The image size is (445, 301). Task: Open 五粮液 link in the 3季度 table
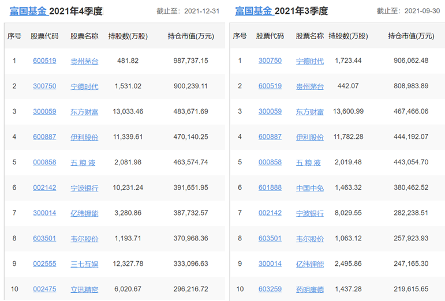pyautogui.click(x=308, y=163)
